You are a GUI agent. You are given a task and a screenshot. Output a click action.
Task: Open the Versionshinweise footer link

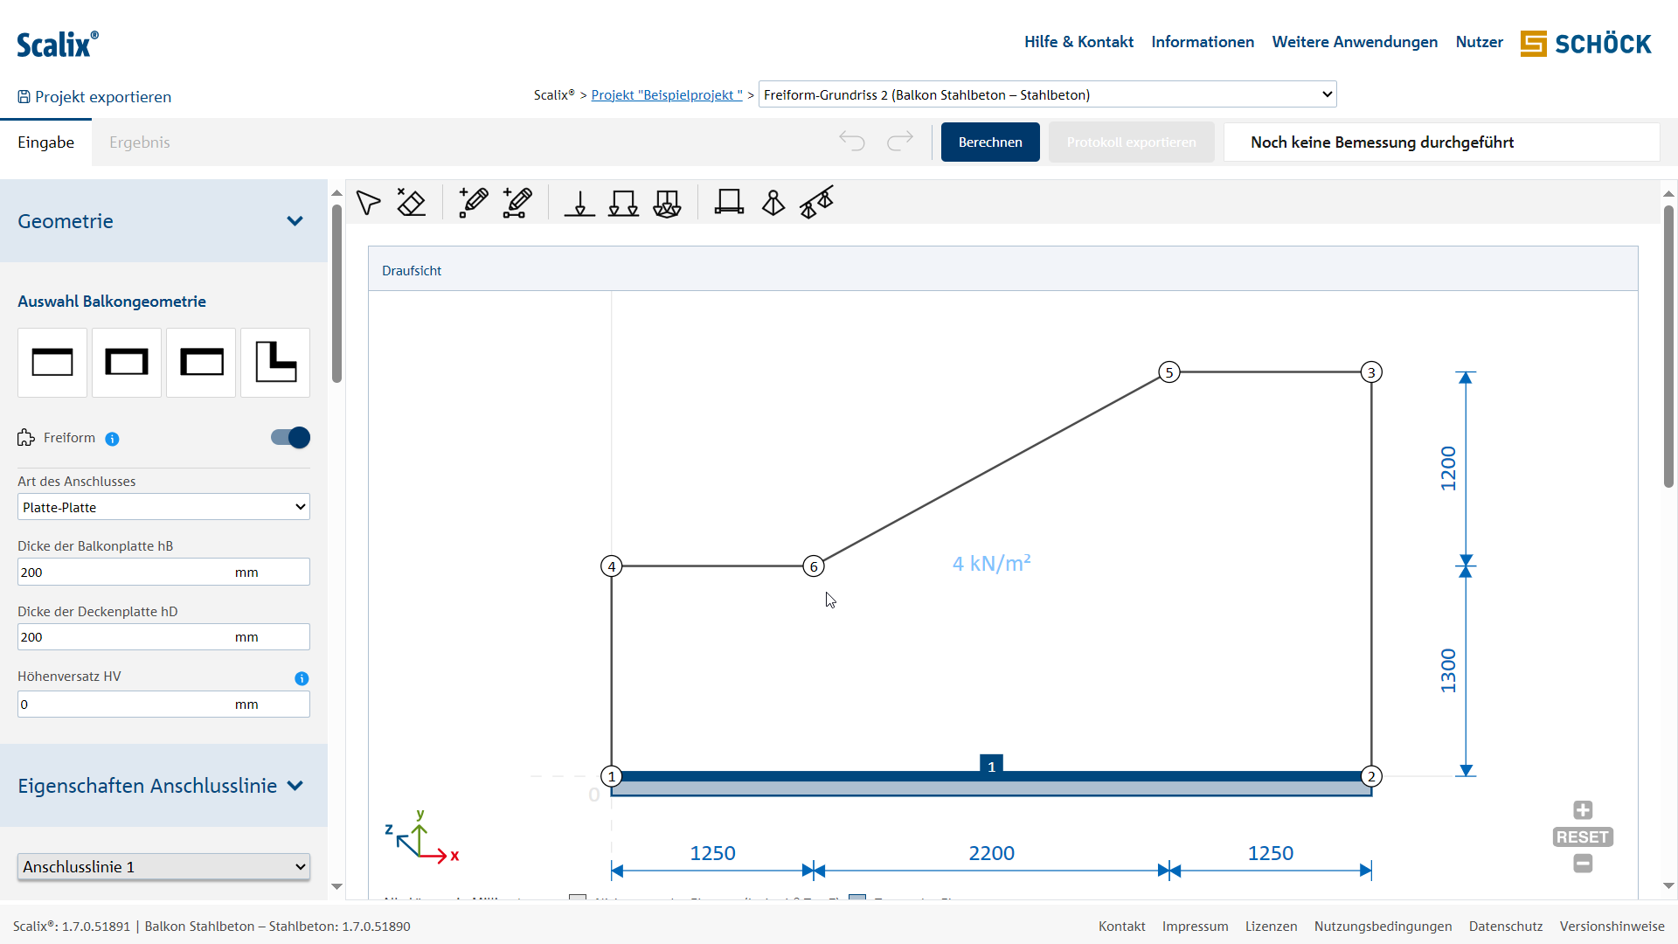point(1612,927)
